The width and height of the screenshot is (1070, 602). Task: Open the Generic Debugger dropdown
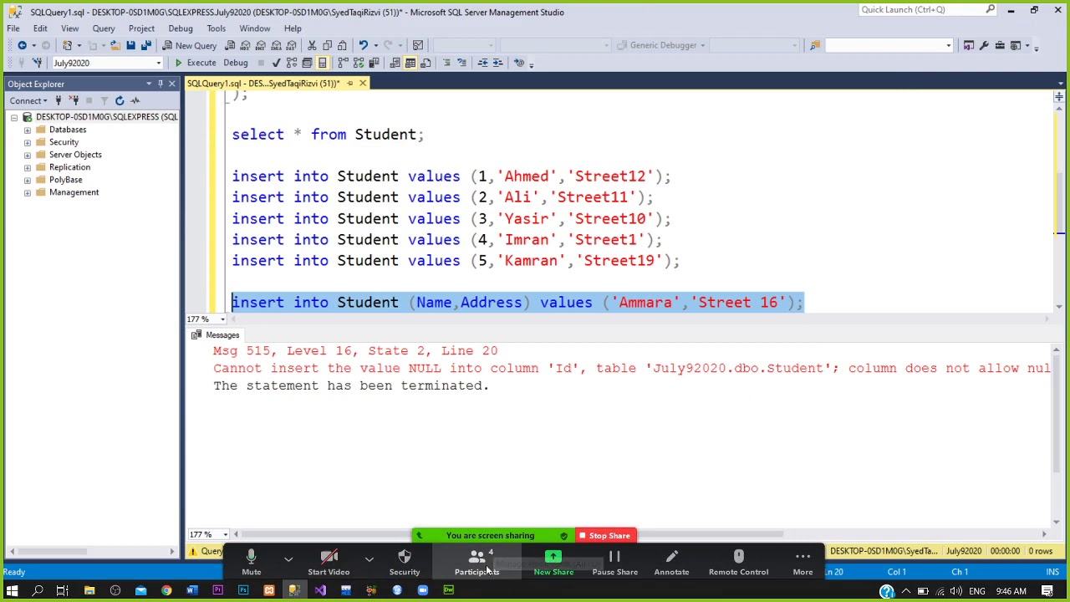pos(702,45)
